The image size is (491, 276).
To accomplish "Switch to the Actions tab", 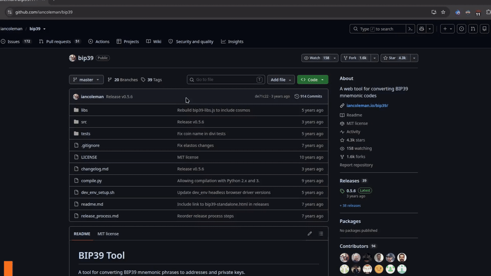I will coord(99,41).
